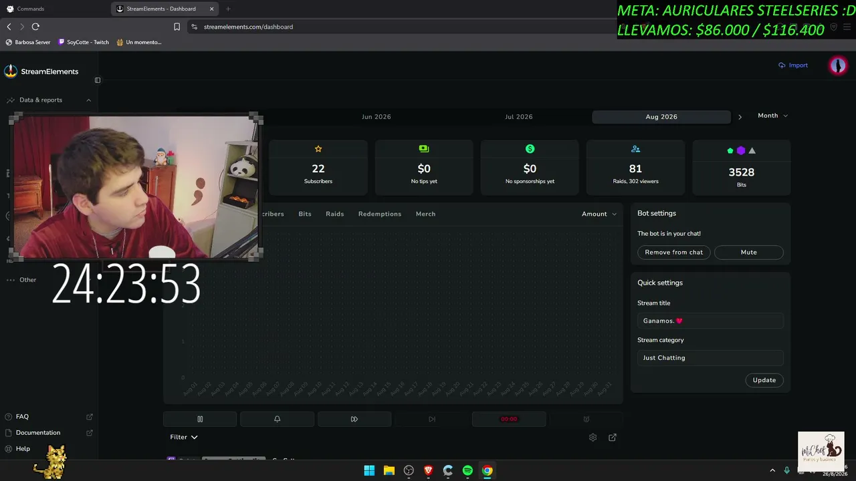Click the sponsorships dollar icon card

pyautogui.click(x=530, y=167)
